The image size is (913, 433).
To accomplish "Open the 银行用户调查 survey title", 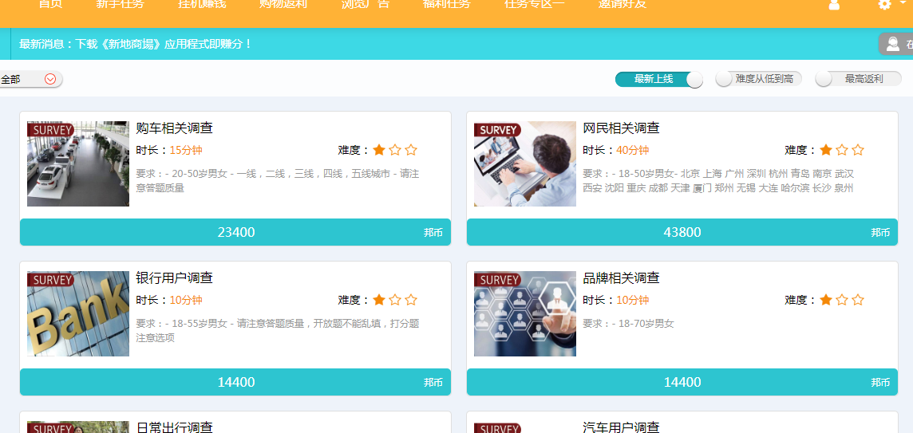I will click(x=174, y=278).
